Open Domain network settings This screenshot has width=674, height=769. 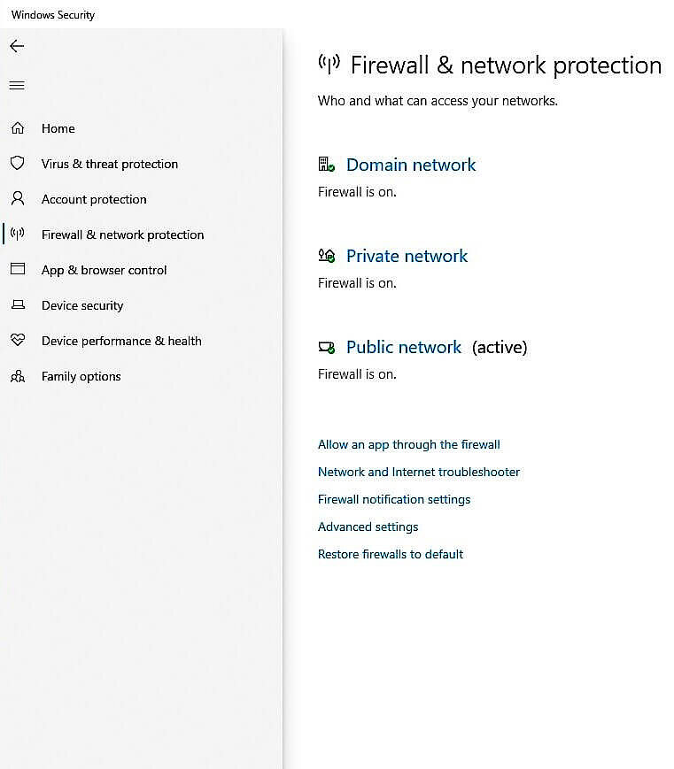click(411, 165)
